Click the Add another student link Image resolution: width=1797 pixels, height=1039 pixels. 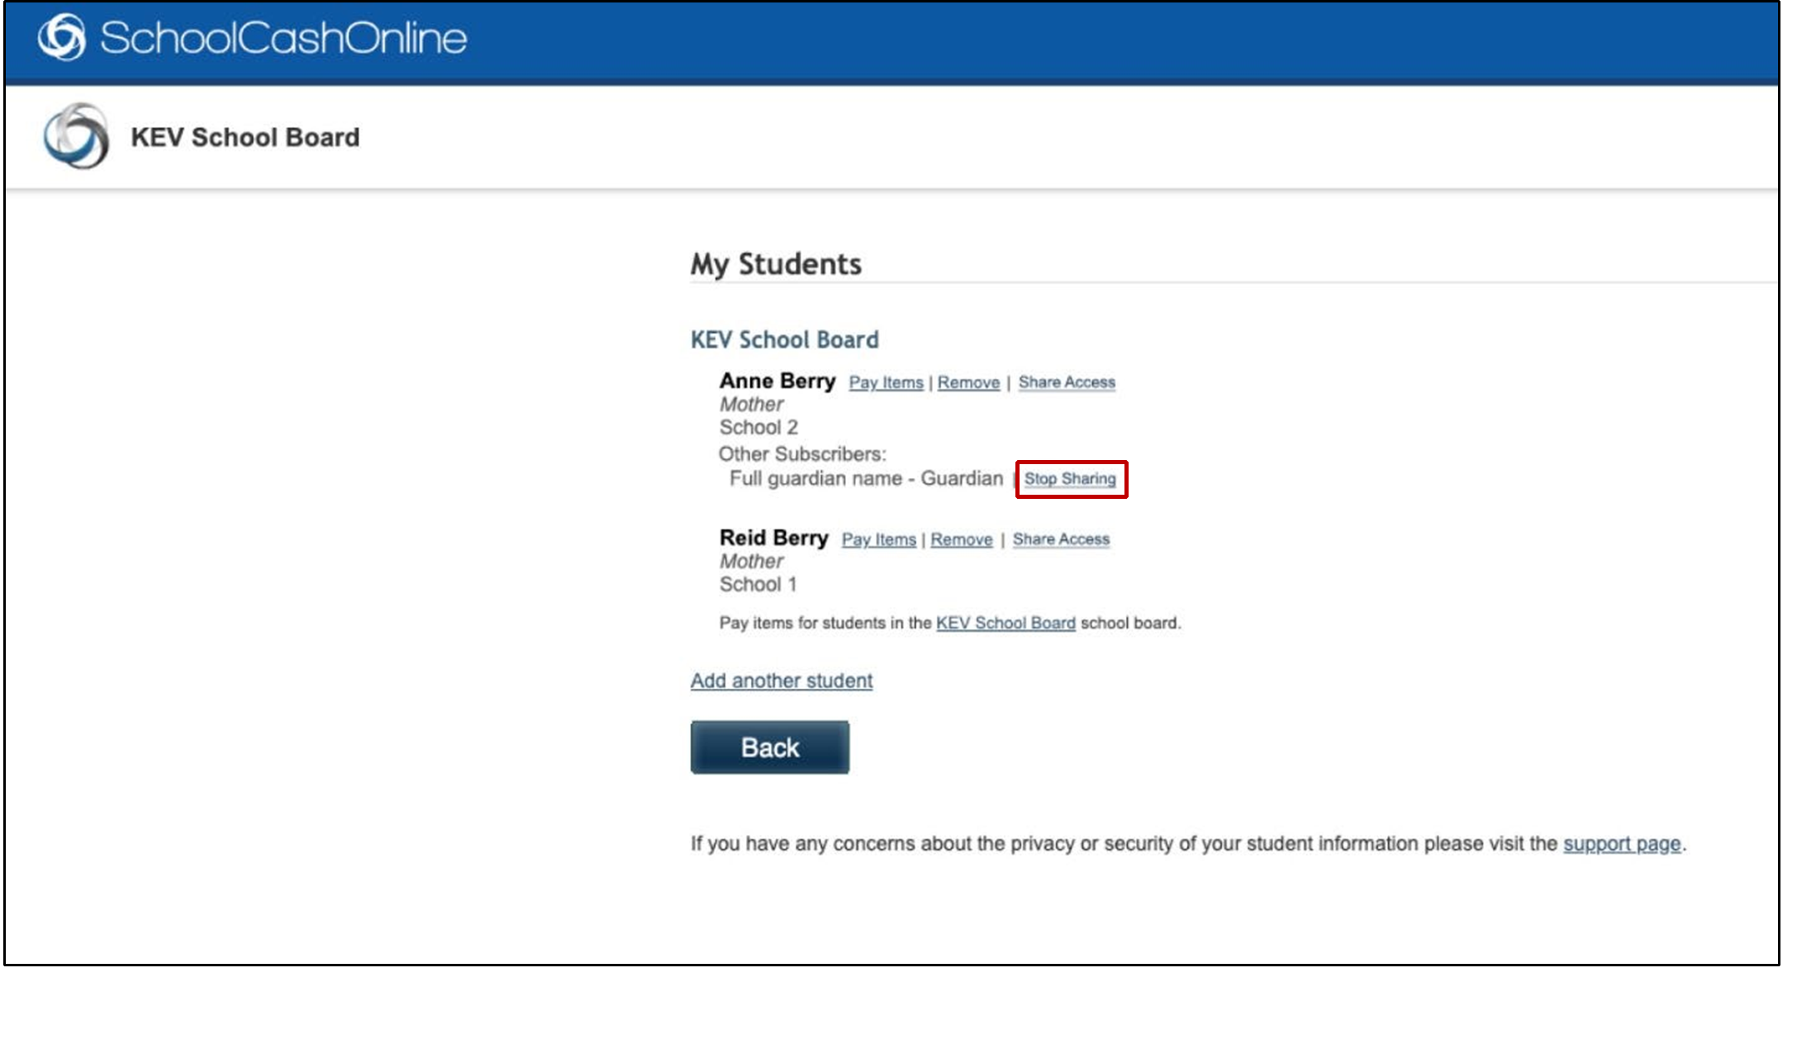[x=782, y=681]
